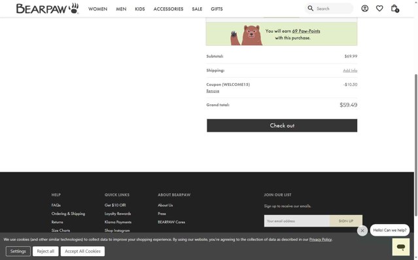Viewport: 418px width, 260px height.
Task: Open the GIFTS menu
Action: [x=217, y=9]
